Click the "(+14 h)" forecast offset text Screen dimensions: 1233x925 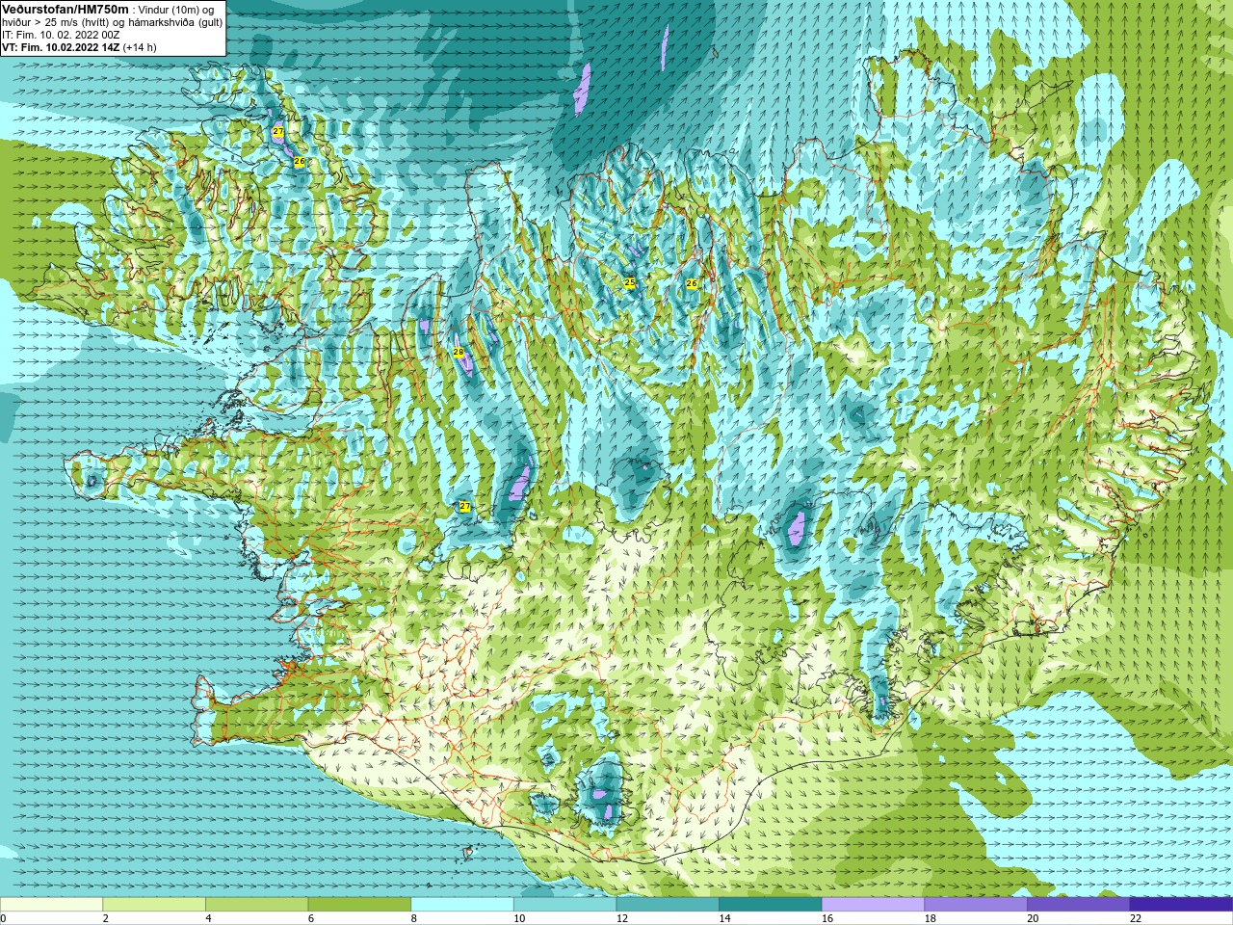tap(140, 47)
